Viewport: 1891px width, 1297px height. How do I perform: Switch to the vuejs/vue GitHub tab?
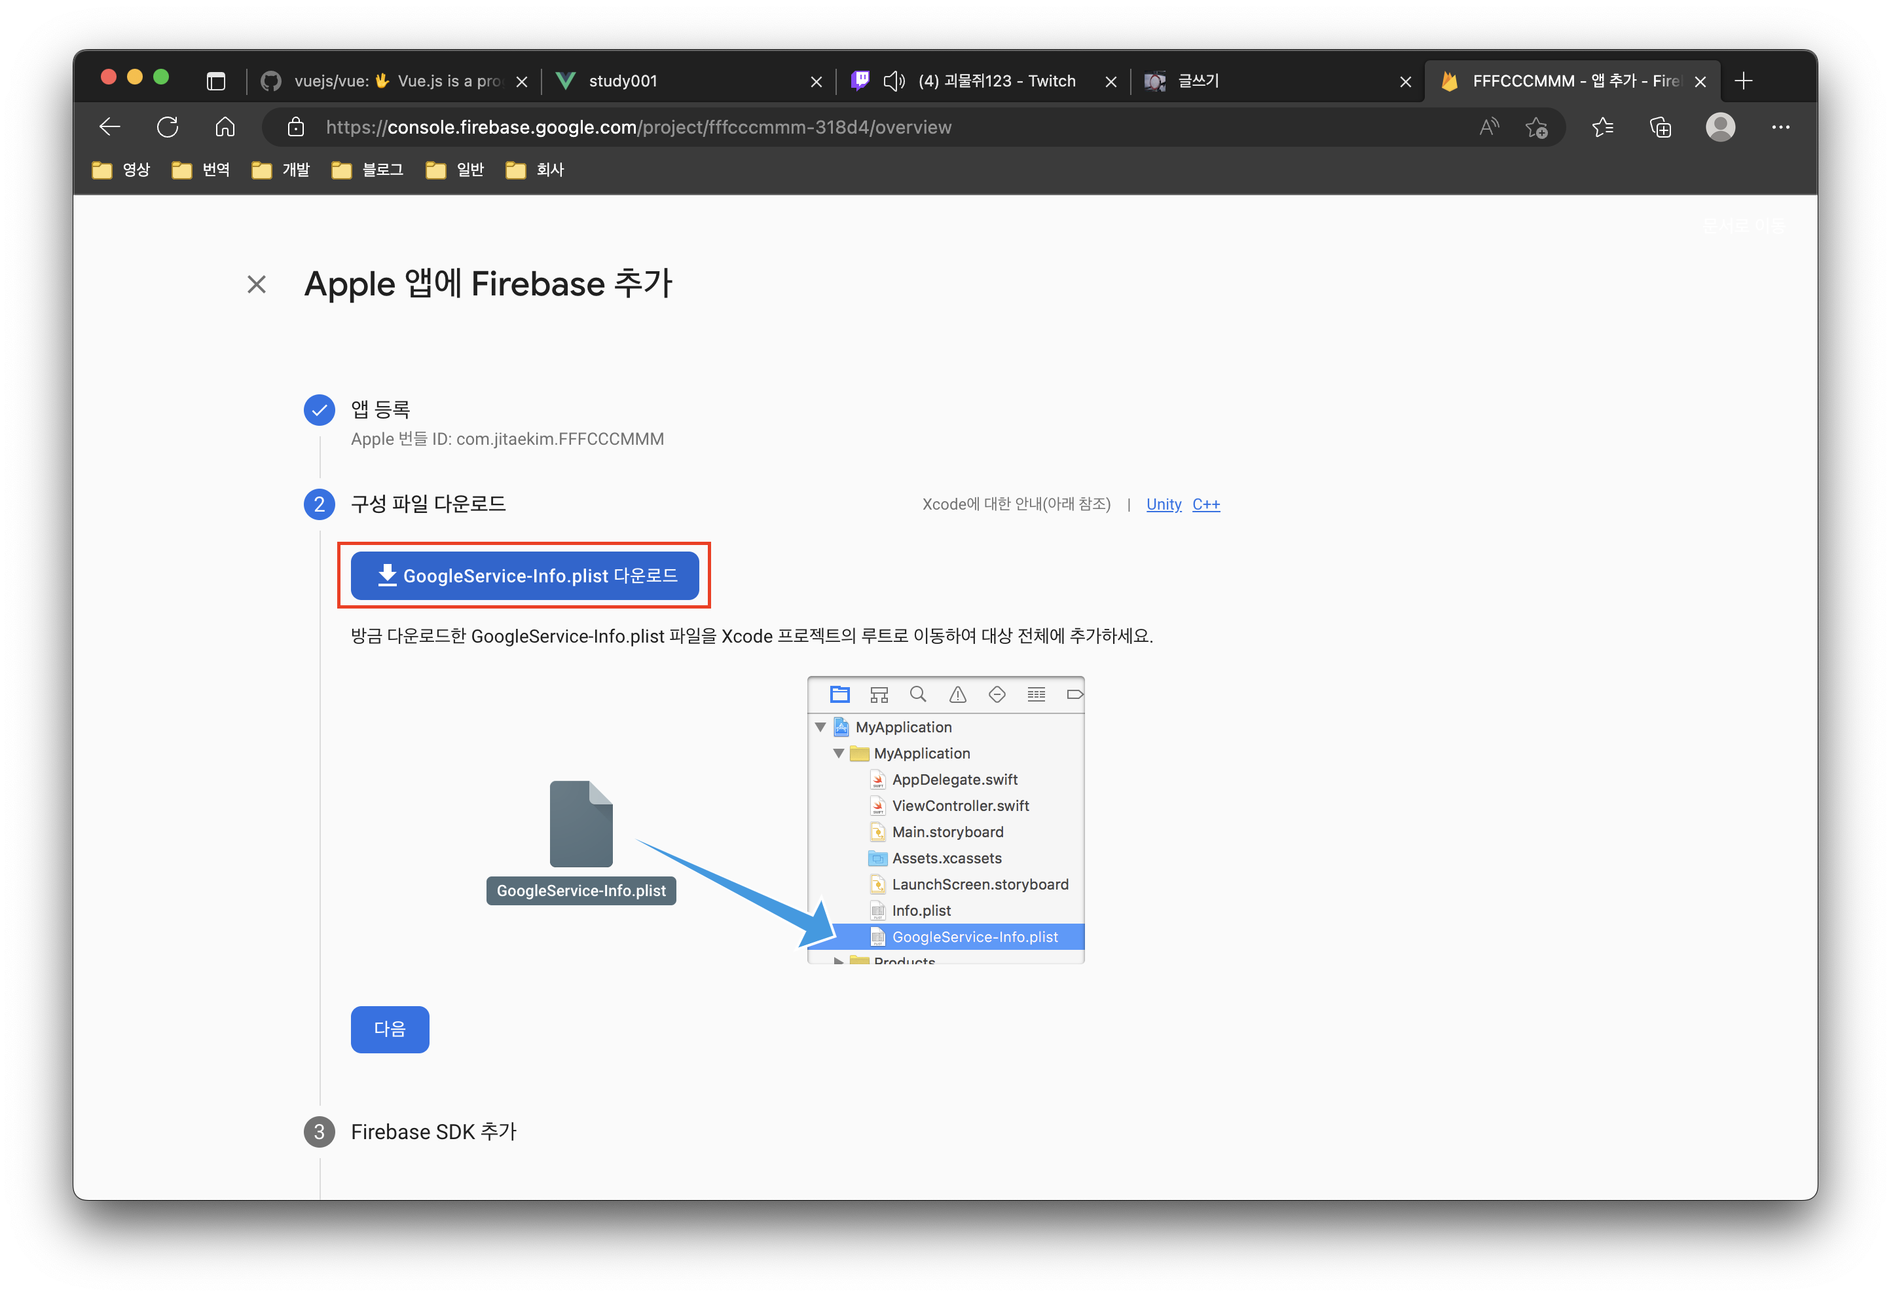point(390,81)
